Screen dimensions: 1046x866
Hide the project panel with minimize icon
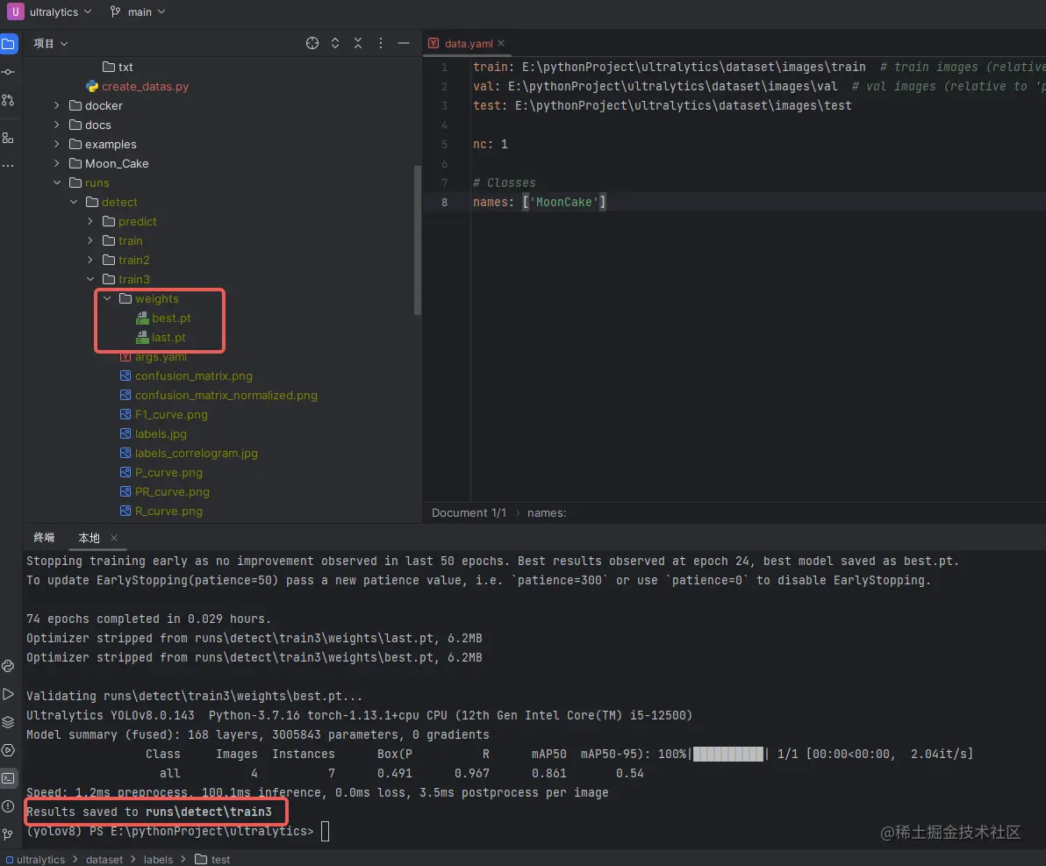point(404,43)
